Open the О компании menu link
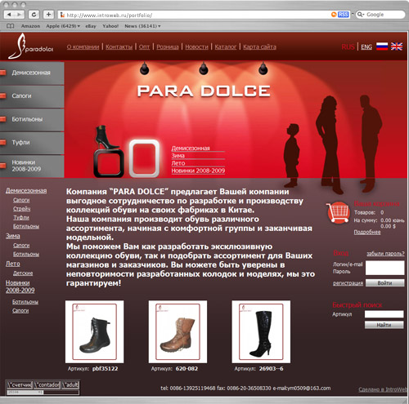The width and height of the screenshot is (409, 404). (83, 47)
